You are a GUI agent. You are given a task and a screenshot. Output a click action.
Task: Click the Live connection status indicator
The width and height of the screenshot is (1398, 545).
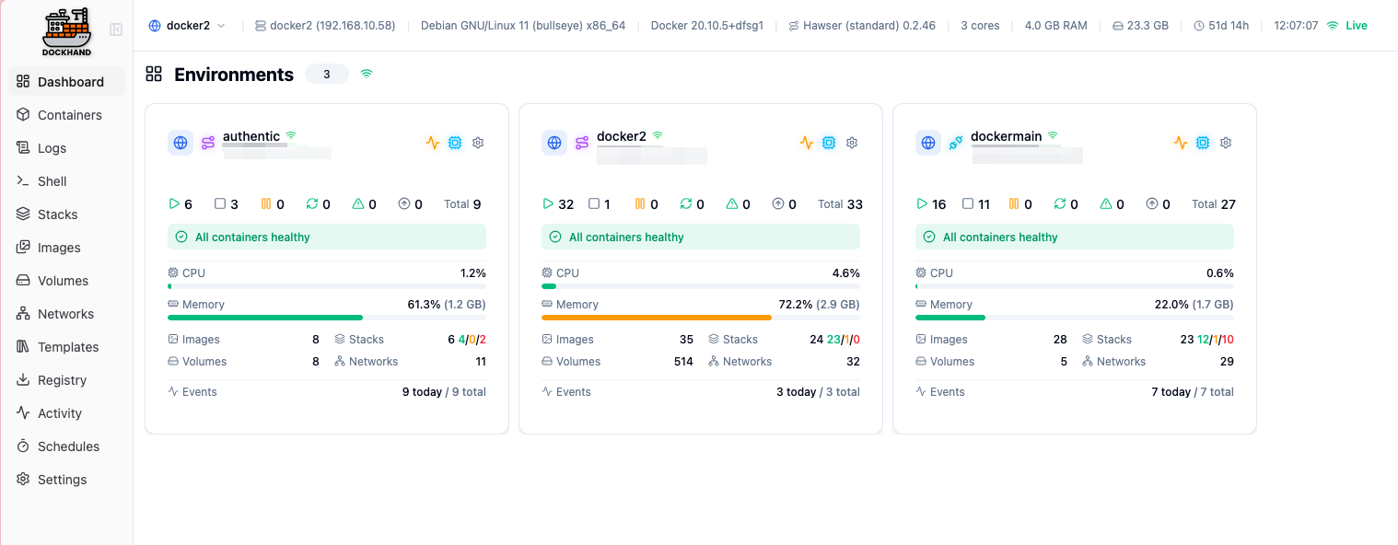pos(1346,26)
